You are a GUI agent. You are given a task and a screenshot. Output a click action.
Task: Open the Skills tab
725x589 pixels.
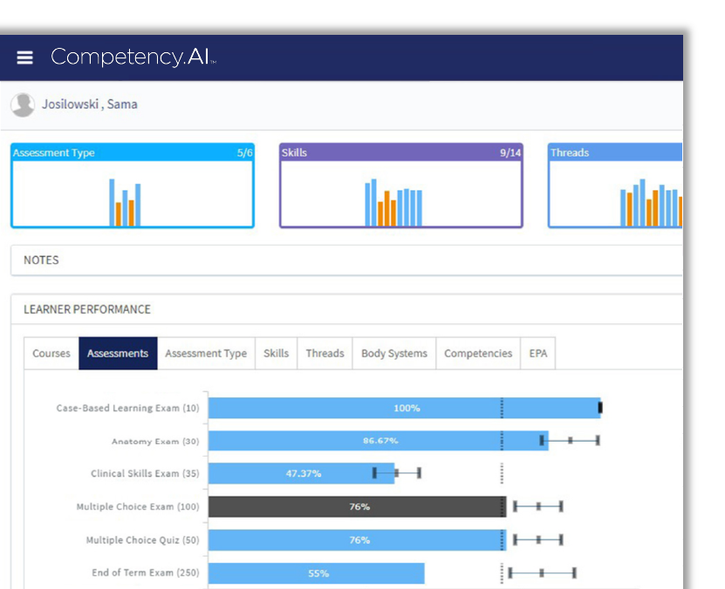coord(277,353)
